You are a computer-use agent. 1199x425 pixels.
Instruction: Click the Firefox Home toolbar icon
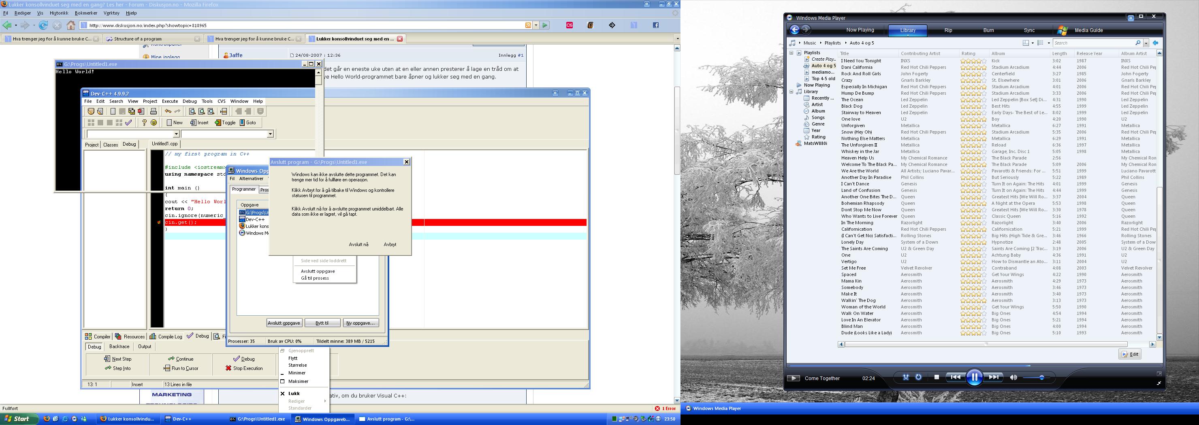71,25
